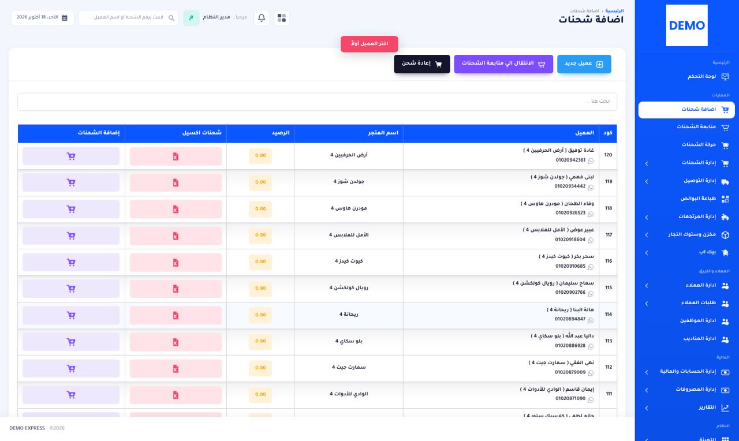Image resolution: width=739 pixels, height=441 pixels.
Task: Click the 0.00 balance for client 115
Action: click(260, 289)
